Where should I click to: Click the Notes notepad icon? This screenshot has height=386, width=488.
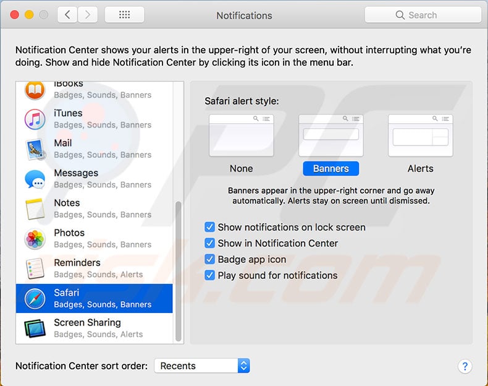(x=35, y=209)
